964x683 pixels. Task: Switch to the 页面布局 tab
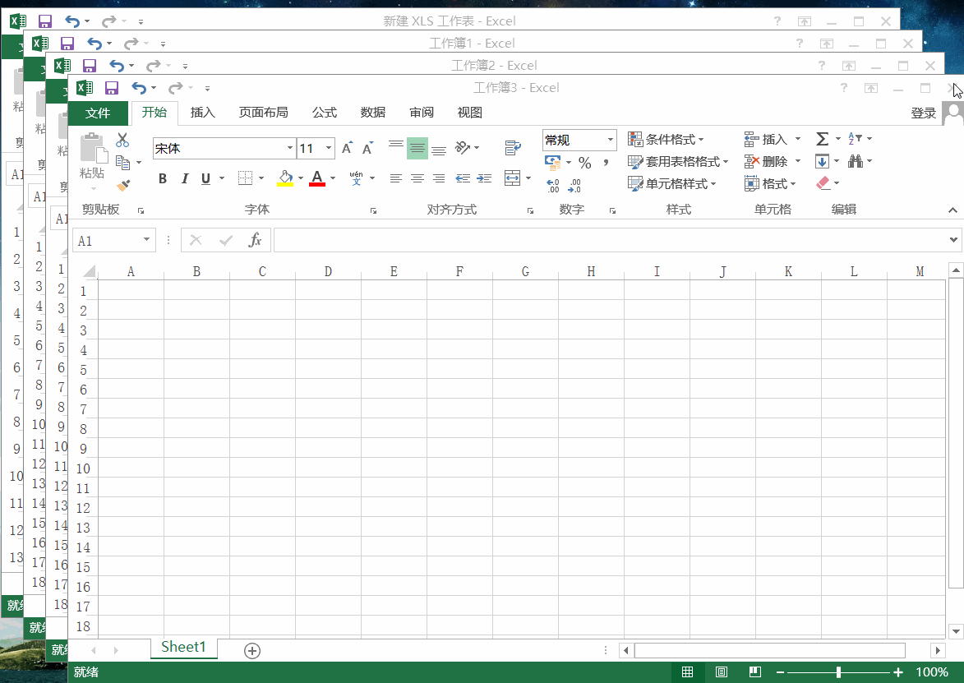(x=263, y=113)
